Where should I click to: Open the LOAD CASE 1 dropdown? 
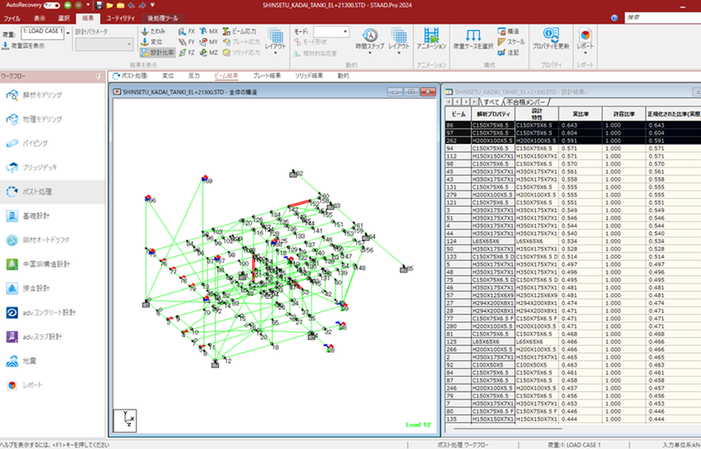tap(68, 33)
